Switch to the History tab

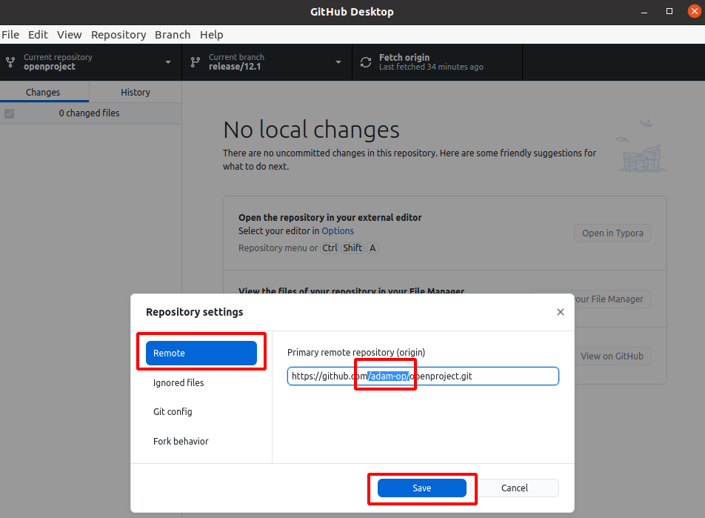click(135, 92)
